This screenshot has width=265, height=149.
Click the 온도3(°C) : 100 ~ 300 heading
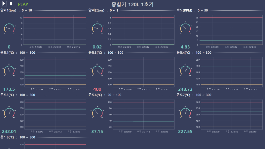click(x=106, y=53)
